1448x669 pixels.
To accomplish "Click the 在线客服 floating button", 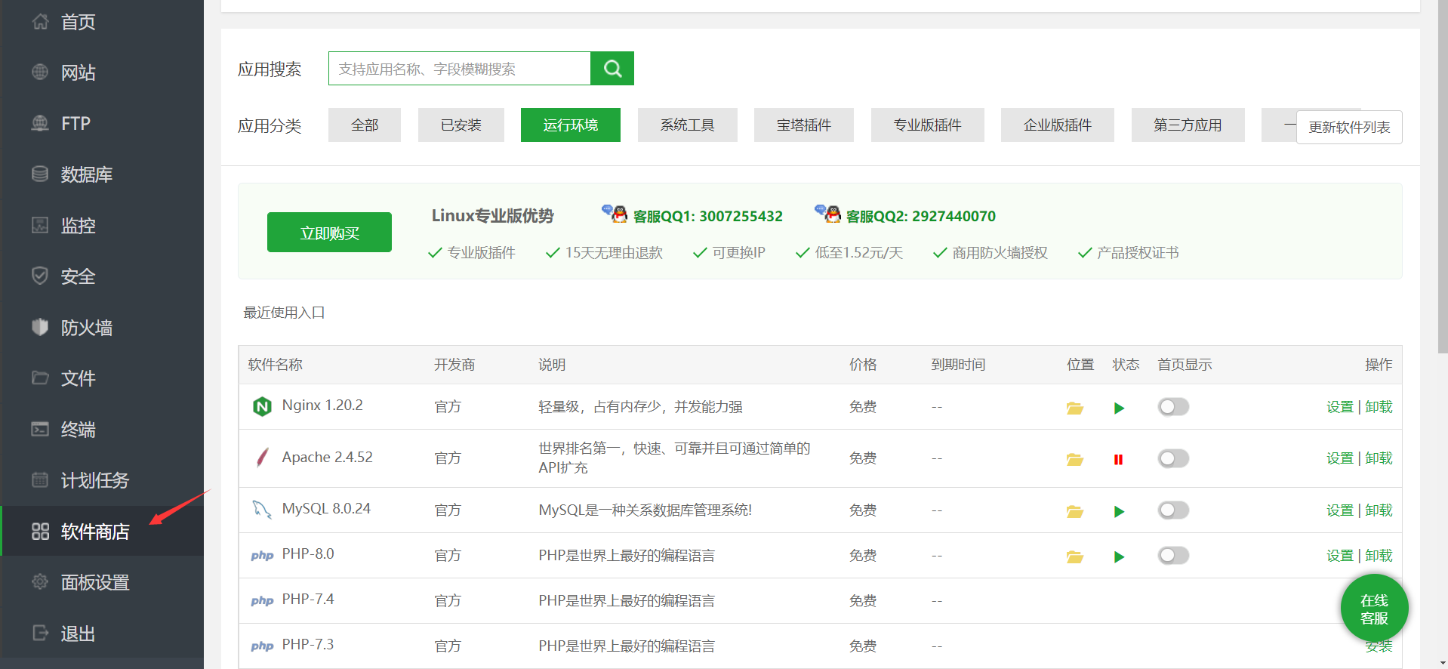I will [1374, 609].
